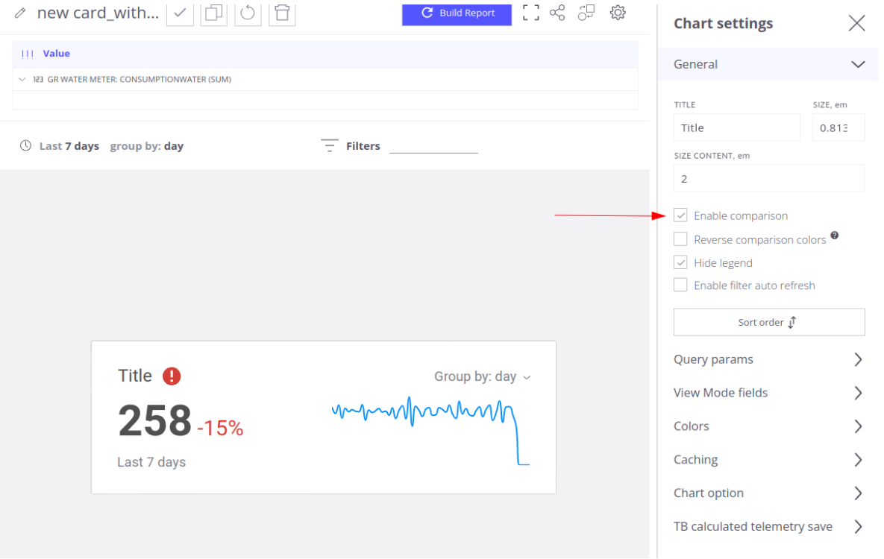Viewport: 884px width, 559px height.
Task: Click the Sort order button
Action: click(x=768, y=322)
